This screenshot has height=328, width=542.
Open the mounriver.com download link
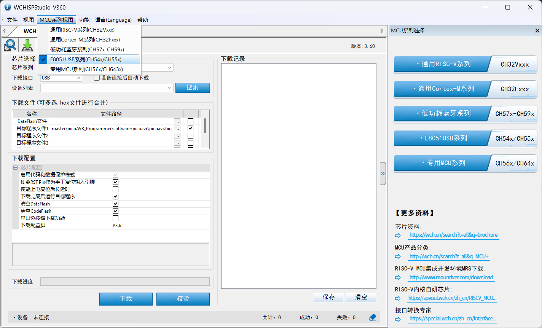pyautogui.click(x=451, y=277)
